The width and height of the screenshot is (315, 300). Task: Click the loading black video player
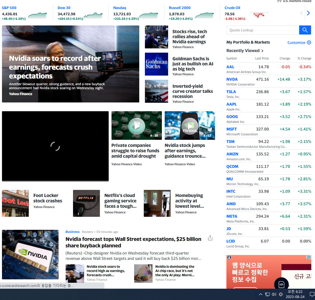point(55,146)
